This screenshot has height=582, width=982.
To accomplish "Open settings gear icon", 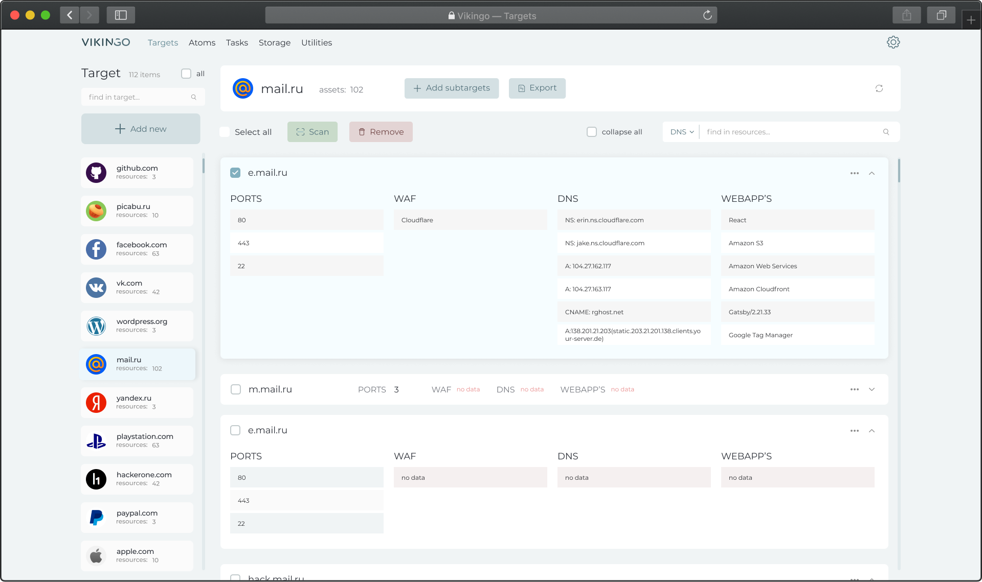I will click(893, 42).
